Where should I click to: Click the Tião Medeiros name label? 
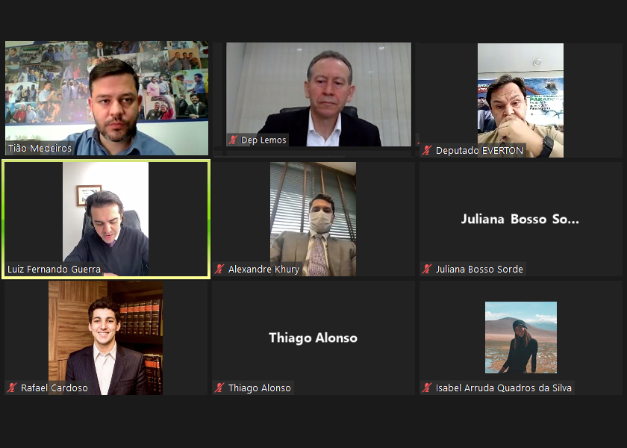[40, 148]
